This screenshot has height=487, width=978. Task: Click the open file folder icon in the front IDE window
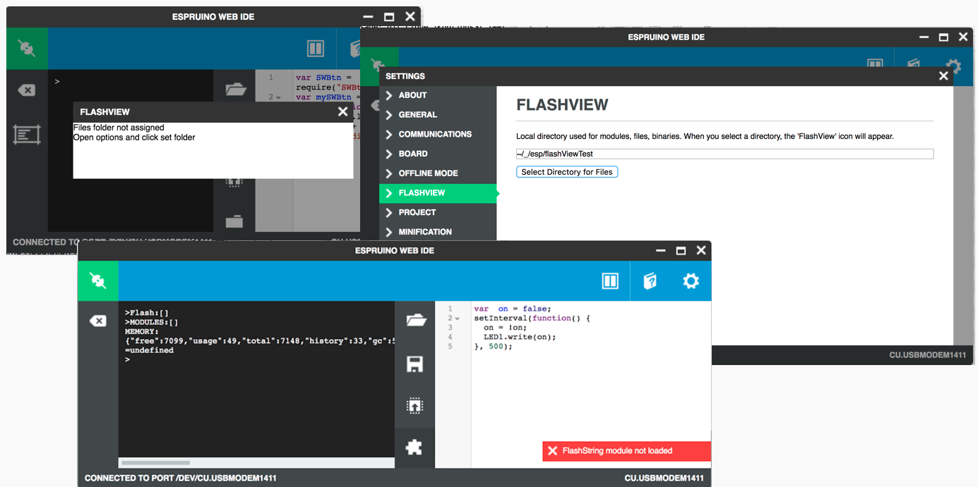pyautogui.click(x=416, y=320)
